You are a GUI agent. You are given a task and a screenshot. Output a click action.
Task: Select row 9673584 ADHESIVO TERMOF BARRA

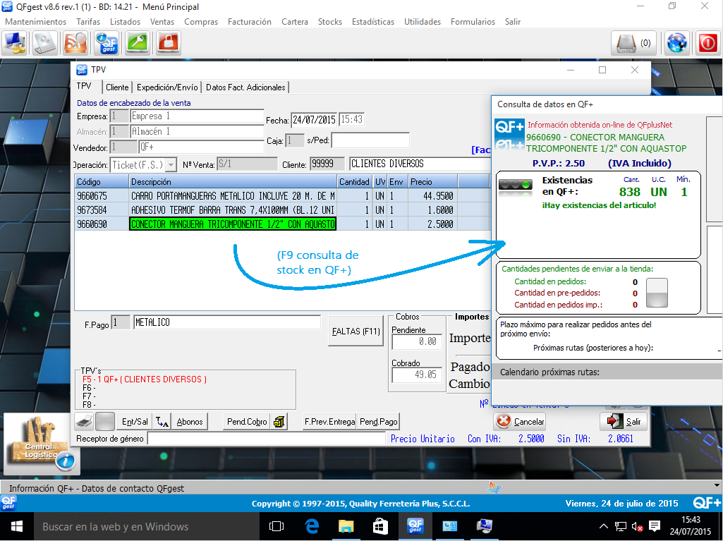pos(282,210)
